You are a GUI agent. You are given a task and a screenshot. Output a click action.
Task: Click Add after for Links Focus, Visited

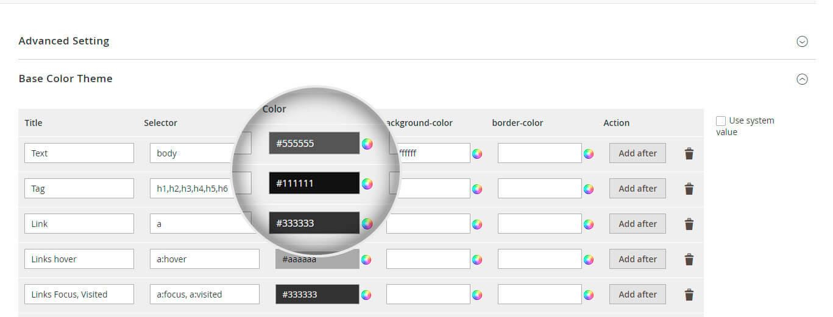[x=637, y=294]
